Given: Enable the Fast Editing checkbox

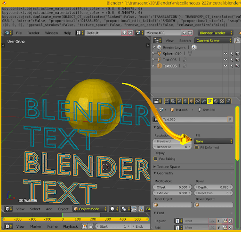Looking at the screenshot, I should (x=155, y=159).
